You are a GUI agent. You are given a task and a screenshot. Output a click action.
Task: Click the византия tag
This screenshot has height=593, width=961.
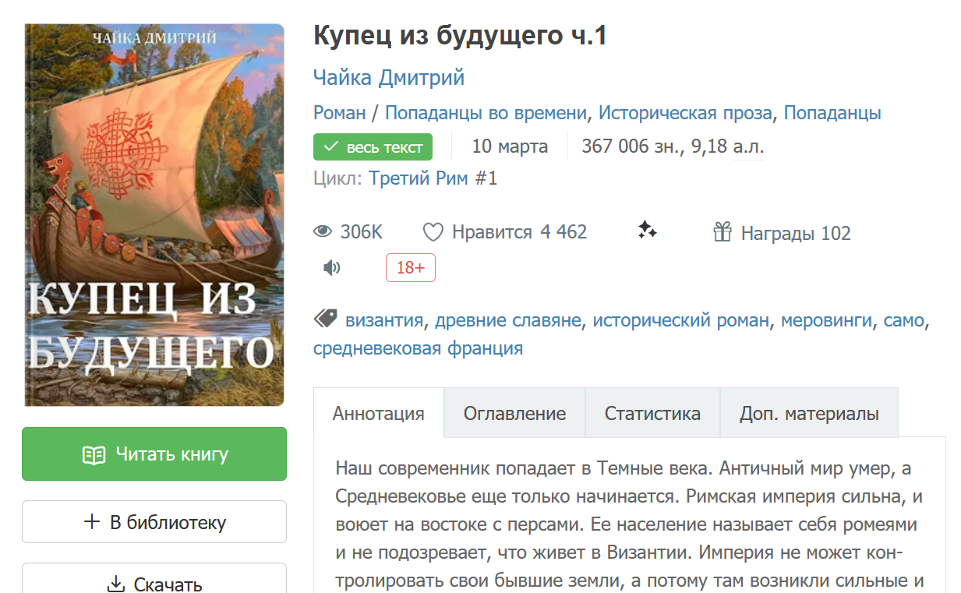tap(384, 320)
